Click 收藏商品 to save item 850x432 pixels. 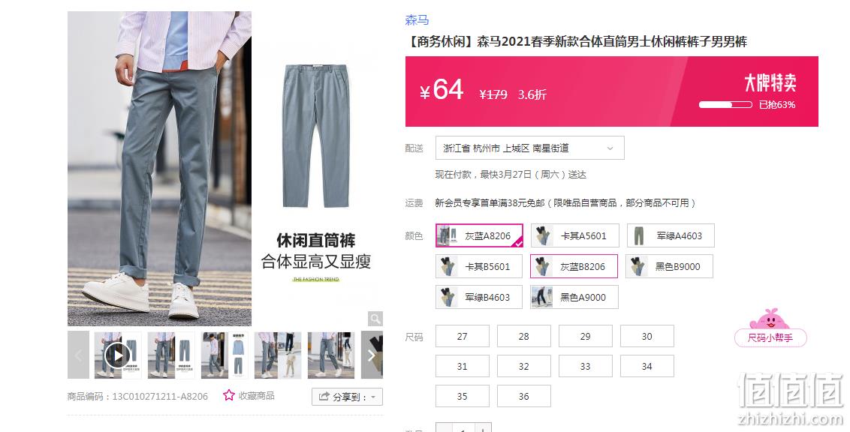pos(256,396)
